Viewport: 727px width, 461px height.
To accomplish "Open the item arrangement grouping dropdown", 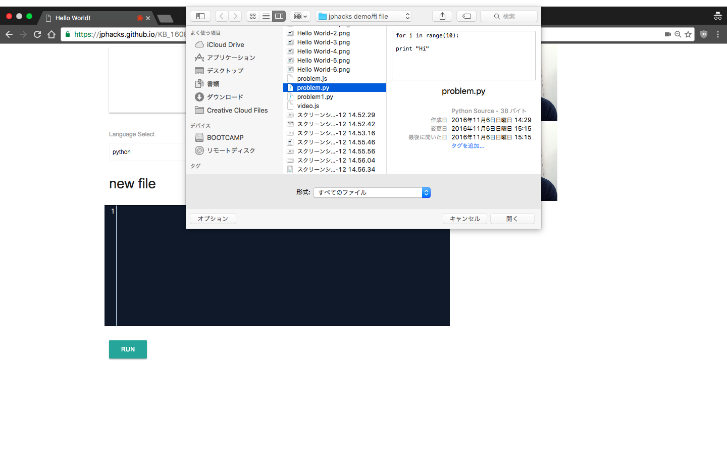I will [300, 16].
